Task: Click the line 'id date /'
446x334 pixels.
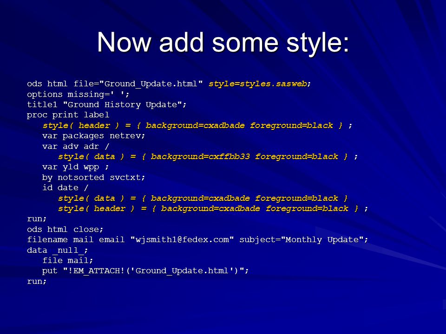Action: (x=66, y=188)
